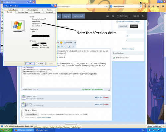
Task: Click the Choose Files button
Action: (32, 114)
